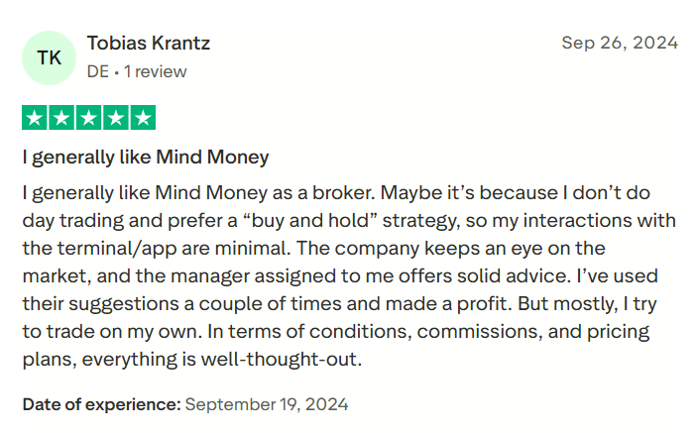Click the TK avatar circle
Screen dimensions: 698x433
49,57
